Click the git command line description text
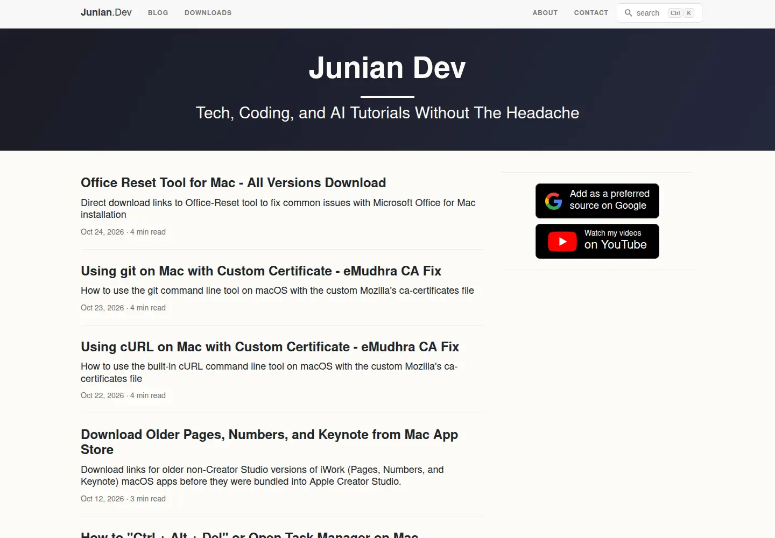The image size is (775, 538). pos(277,291)
